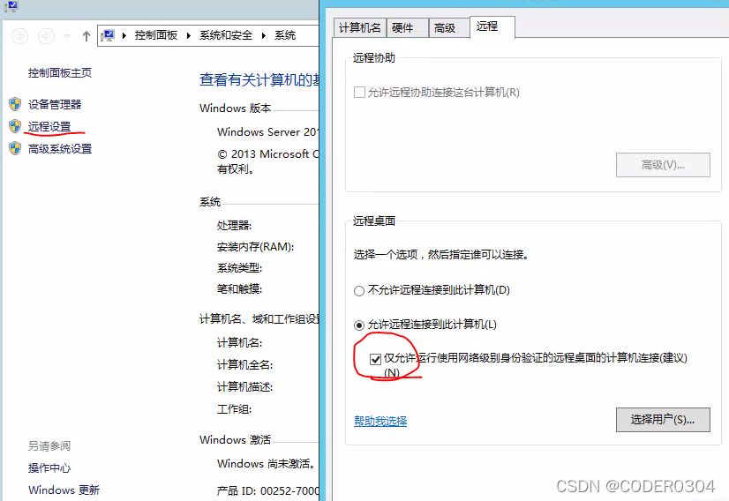Image resolution: width=729 pixels, height=501 pixels.
Task: Click the shield icon beside 远程设置
Action: click(15, 126)
